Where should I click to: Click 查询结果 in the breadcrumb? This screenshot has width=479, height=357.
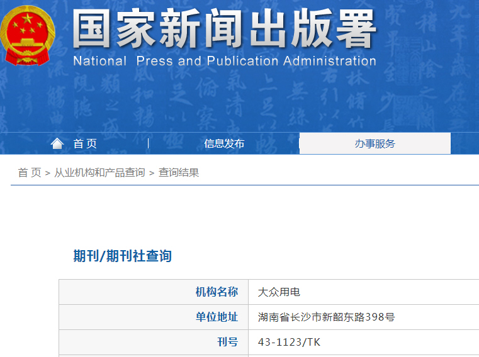point(179,173)
